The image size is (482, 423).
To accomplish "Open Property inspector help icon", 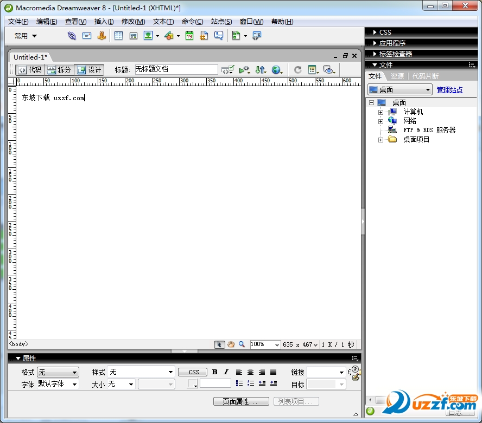I will (x=355, y=369).
